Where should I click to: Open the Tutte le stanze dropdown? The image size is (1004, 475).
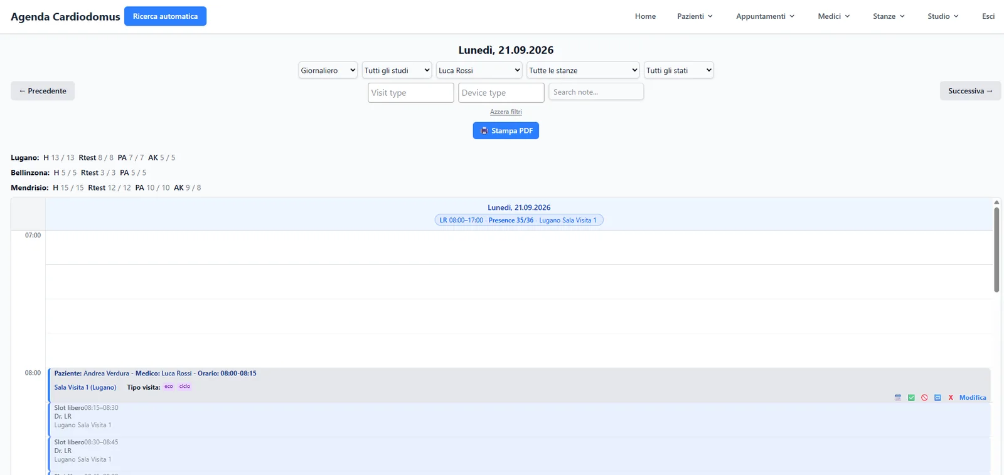point(583,70)
